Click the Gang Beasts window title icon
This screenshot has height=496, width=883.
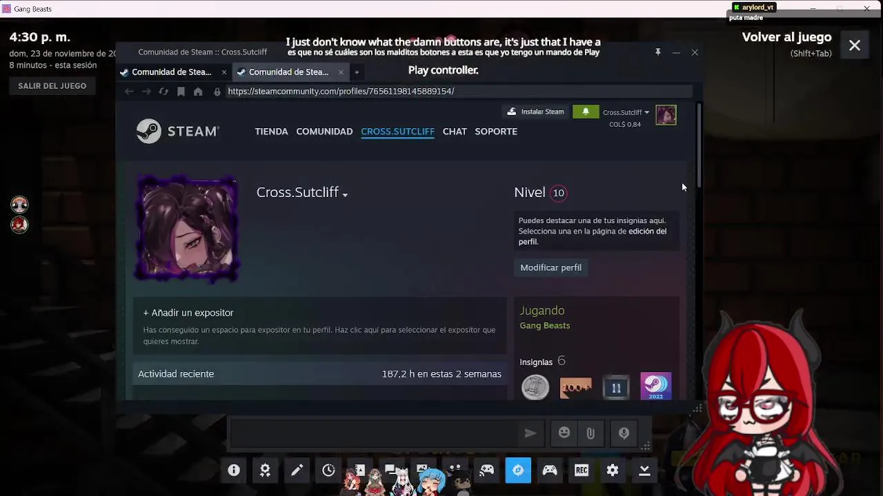click(6, 9)
